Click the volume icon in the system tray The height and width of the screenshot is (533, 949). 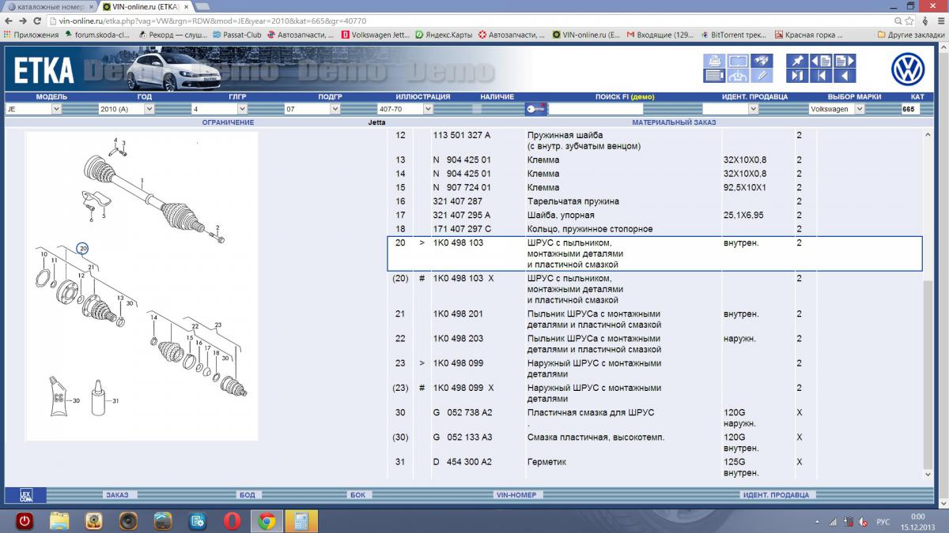(863, 522)
